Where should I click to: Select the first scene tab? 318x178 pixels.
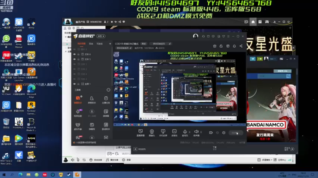[x=81, y=44]
